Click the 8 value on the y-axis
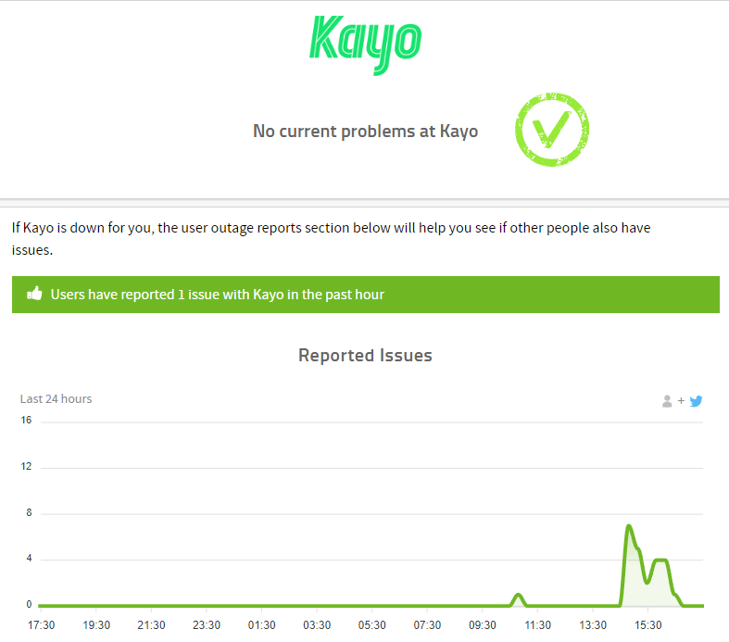Viewport: 729px width, 642px height. pos(29,512)
